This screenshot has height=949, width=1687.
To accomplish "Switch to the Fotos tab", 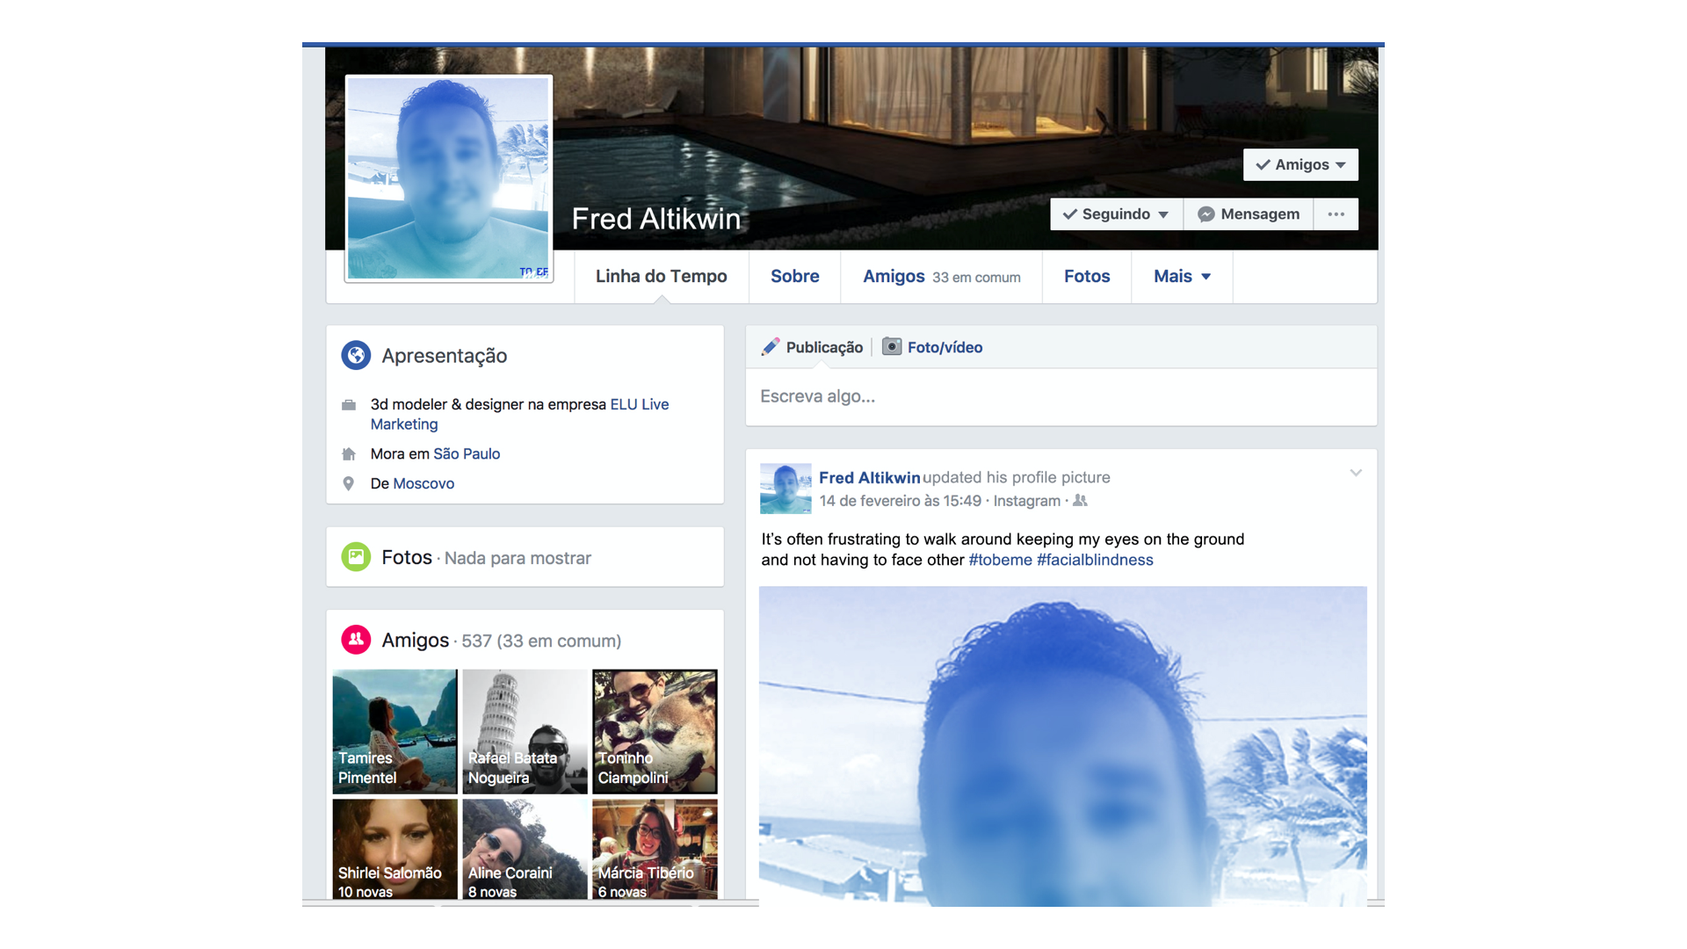I will click(x=1087, y=277).
